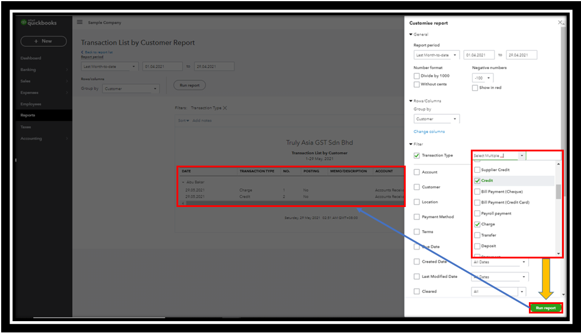Click the transaction type list scrollbar
The height and width of the screenshot is (333, 581).
558,192
